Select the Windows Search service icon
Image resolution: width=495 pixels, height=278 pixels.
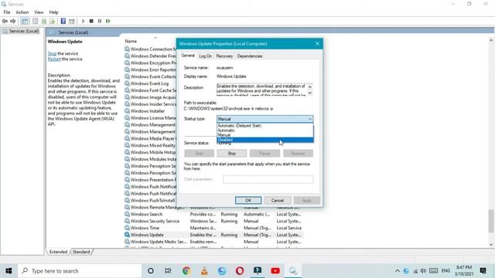point(127,214)
